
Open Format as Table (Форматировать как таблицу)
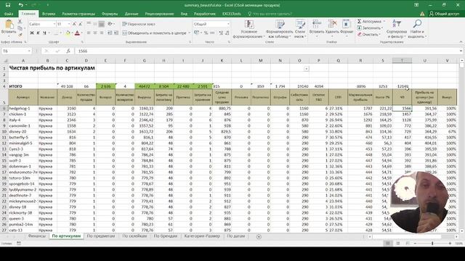[279, 29]
